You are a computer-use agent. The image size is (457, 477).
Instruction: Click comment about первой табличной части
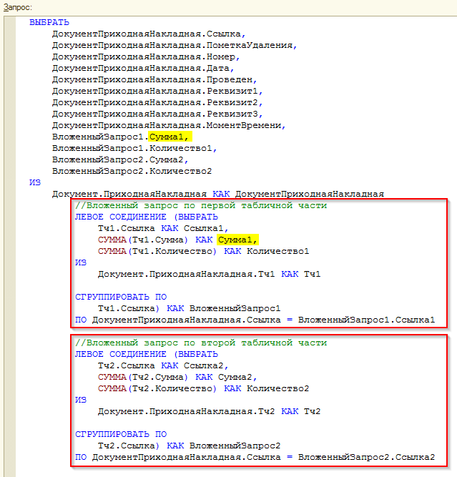pyautogui.click(x=200, y=205)
